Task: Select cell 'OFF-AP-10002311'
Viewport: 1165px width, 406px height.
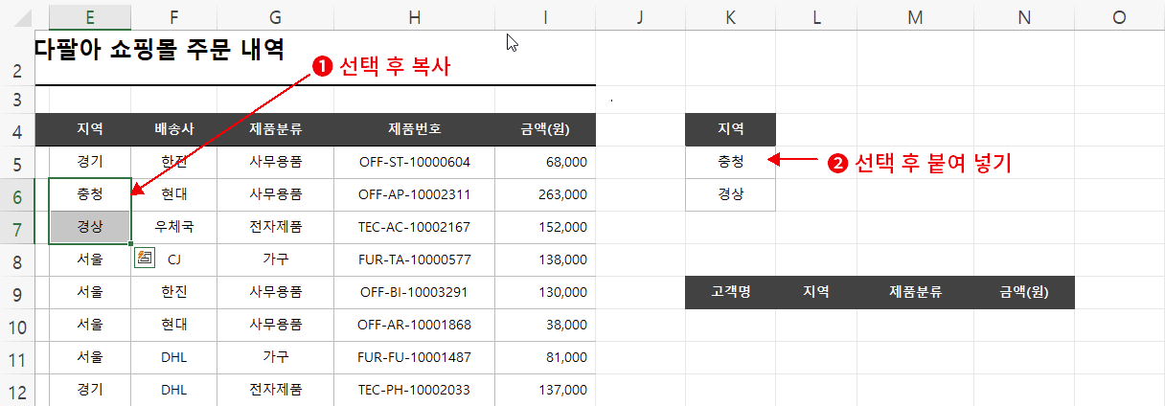Action: point(414,194)
